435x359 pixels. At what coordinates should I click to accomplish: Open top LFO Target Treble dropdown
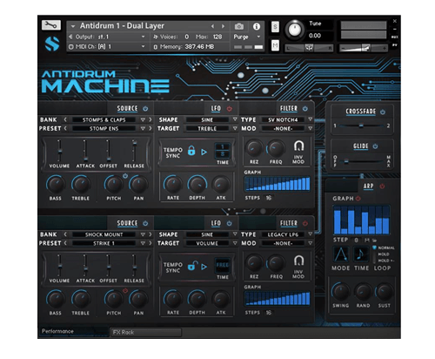coord(235,128)
